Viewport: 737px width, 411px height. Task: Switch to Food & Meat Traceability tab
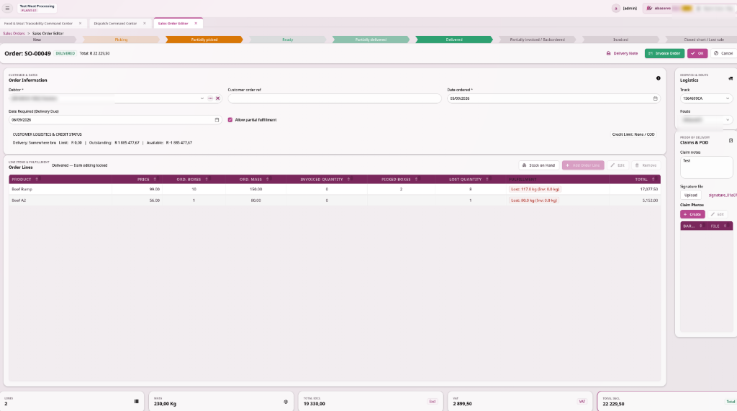39,24
